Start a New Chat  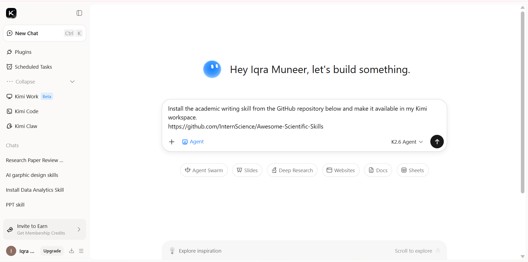coord(45,33)
